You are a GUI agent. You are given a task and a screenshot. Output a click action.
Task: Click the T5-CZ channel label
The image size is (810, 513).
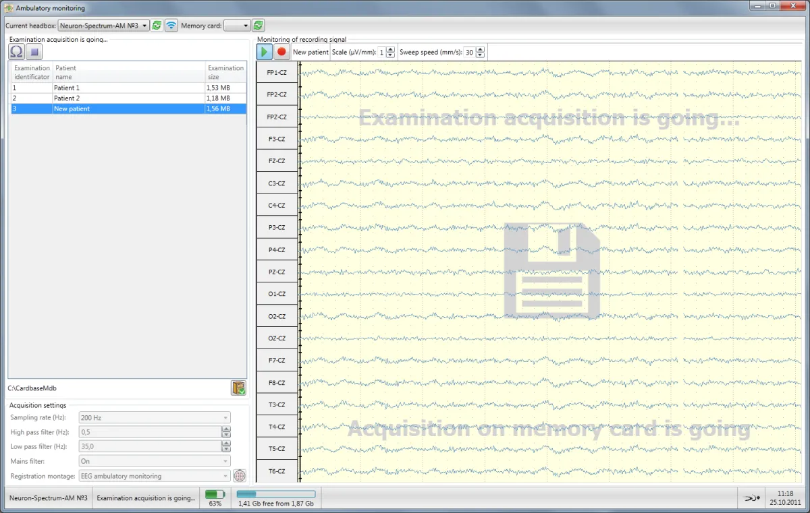tap(277, 449)
